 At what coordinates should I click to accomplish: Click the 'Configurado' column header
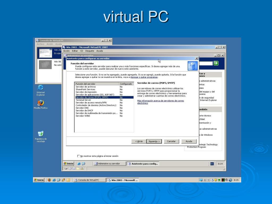[x=126, y=84]
